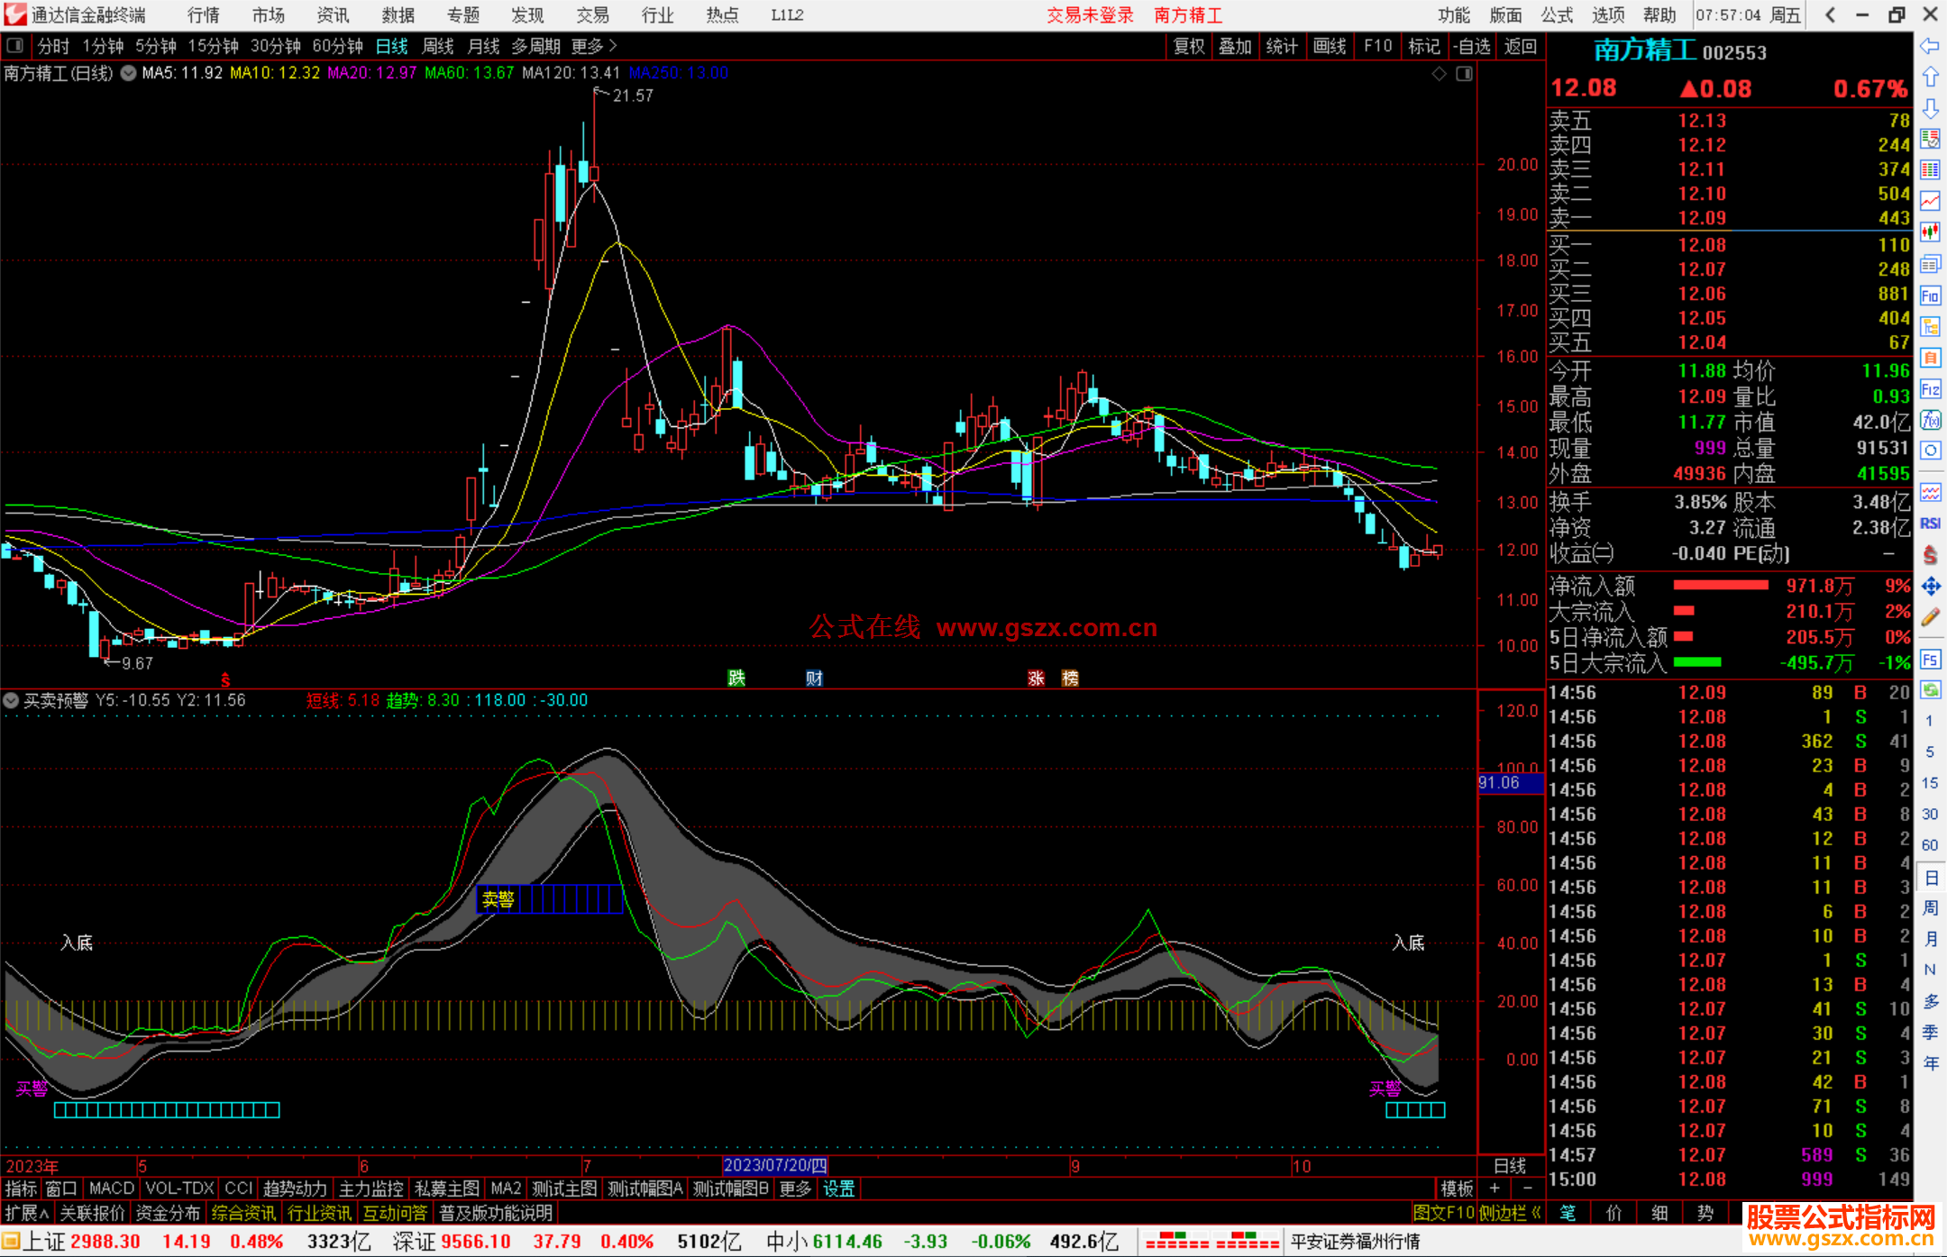Click the + zoom-in stepper near 模板

point(1495,1189)
